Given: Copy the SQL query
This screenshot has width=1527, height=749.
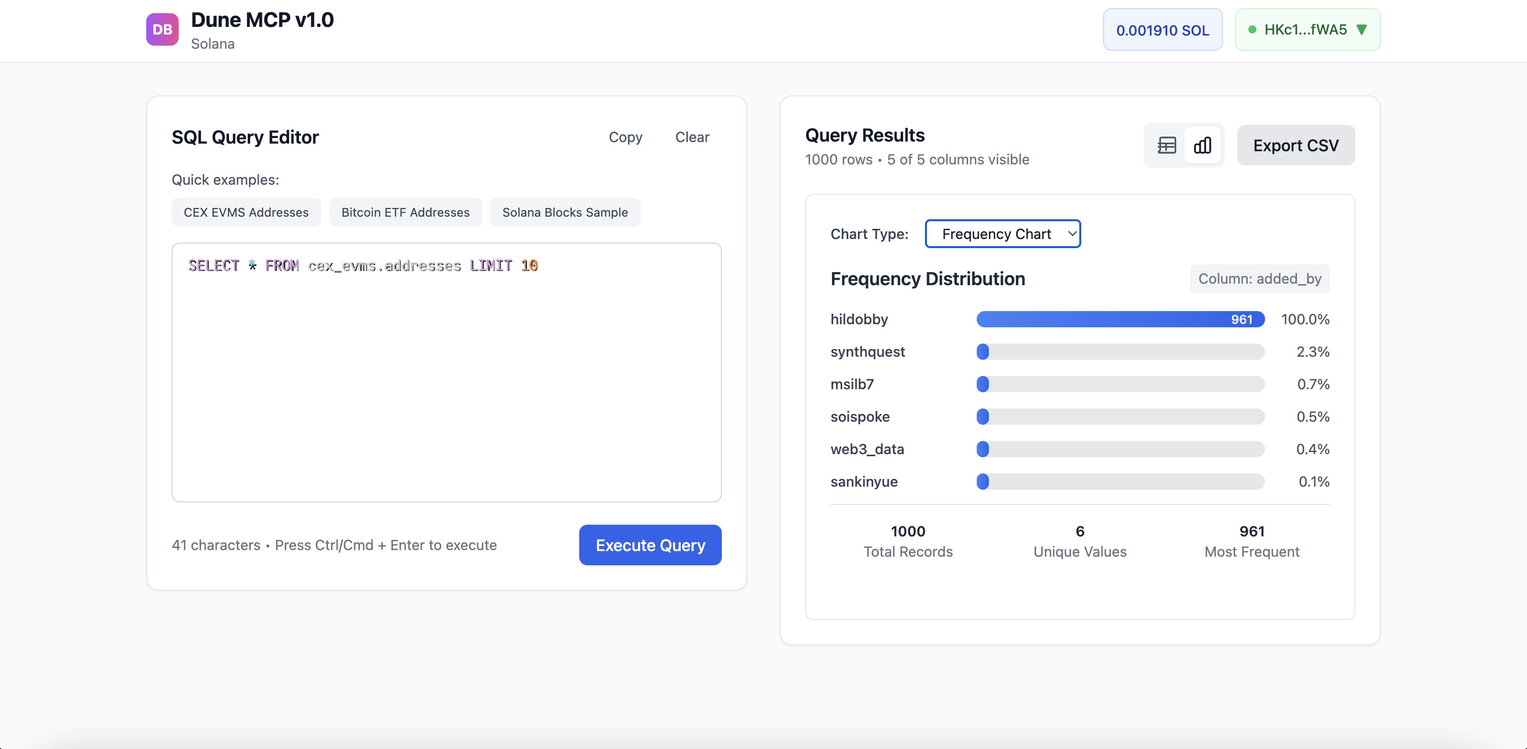Looking at the screenshot, I should pos(625,138).
